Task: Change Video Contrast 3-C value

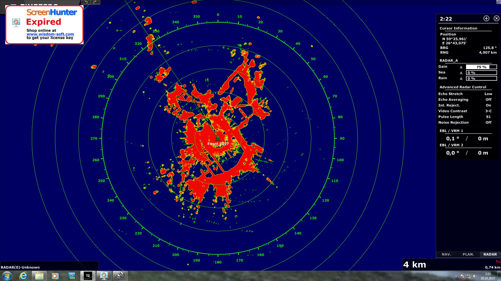Action: (488, 111)
